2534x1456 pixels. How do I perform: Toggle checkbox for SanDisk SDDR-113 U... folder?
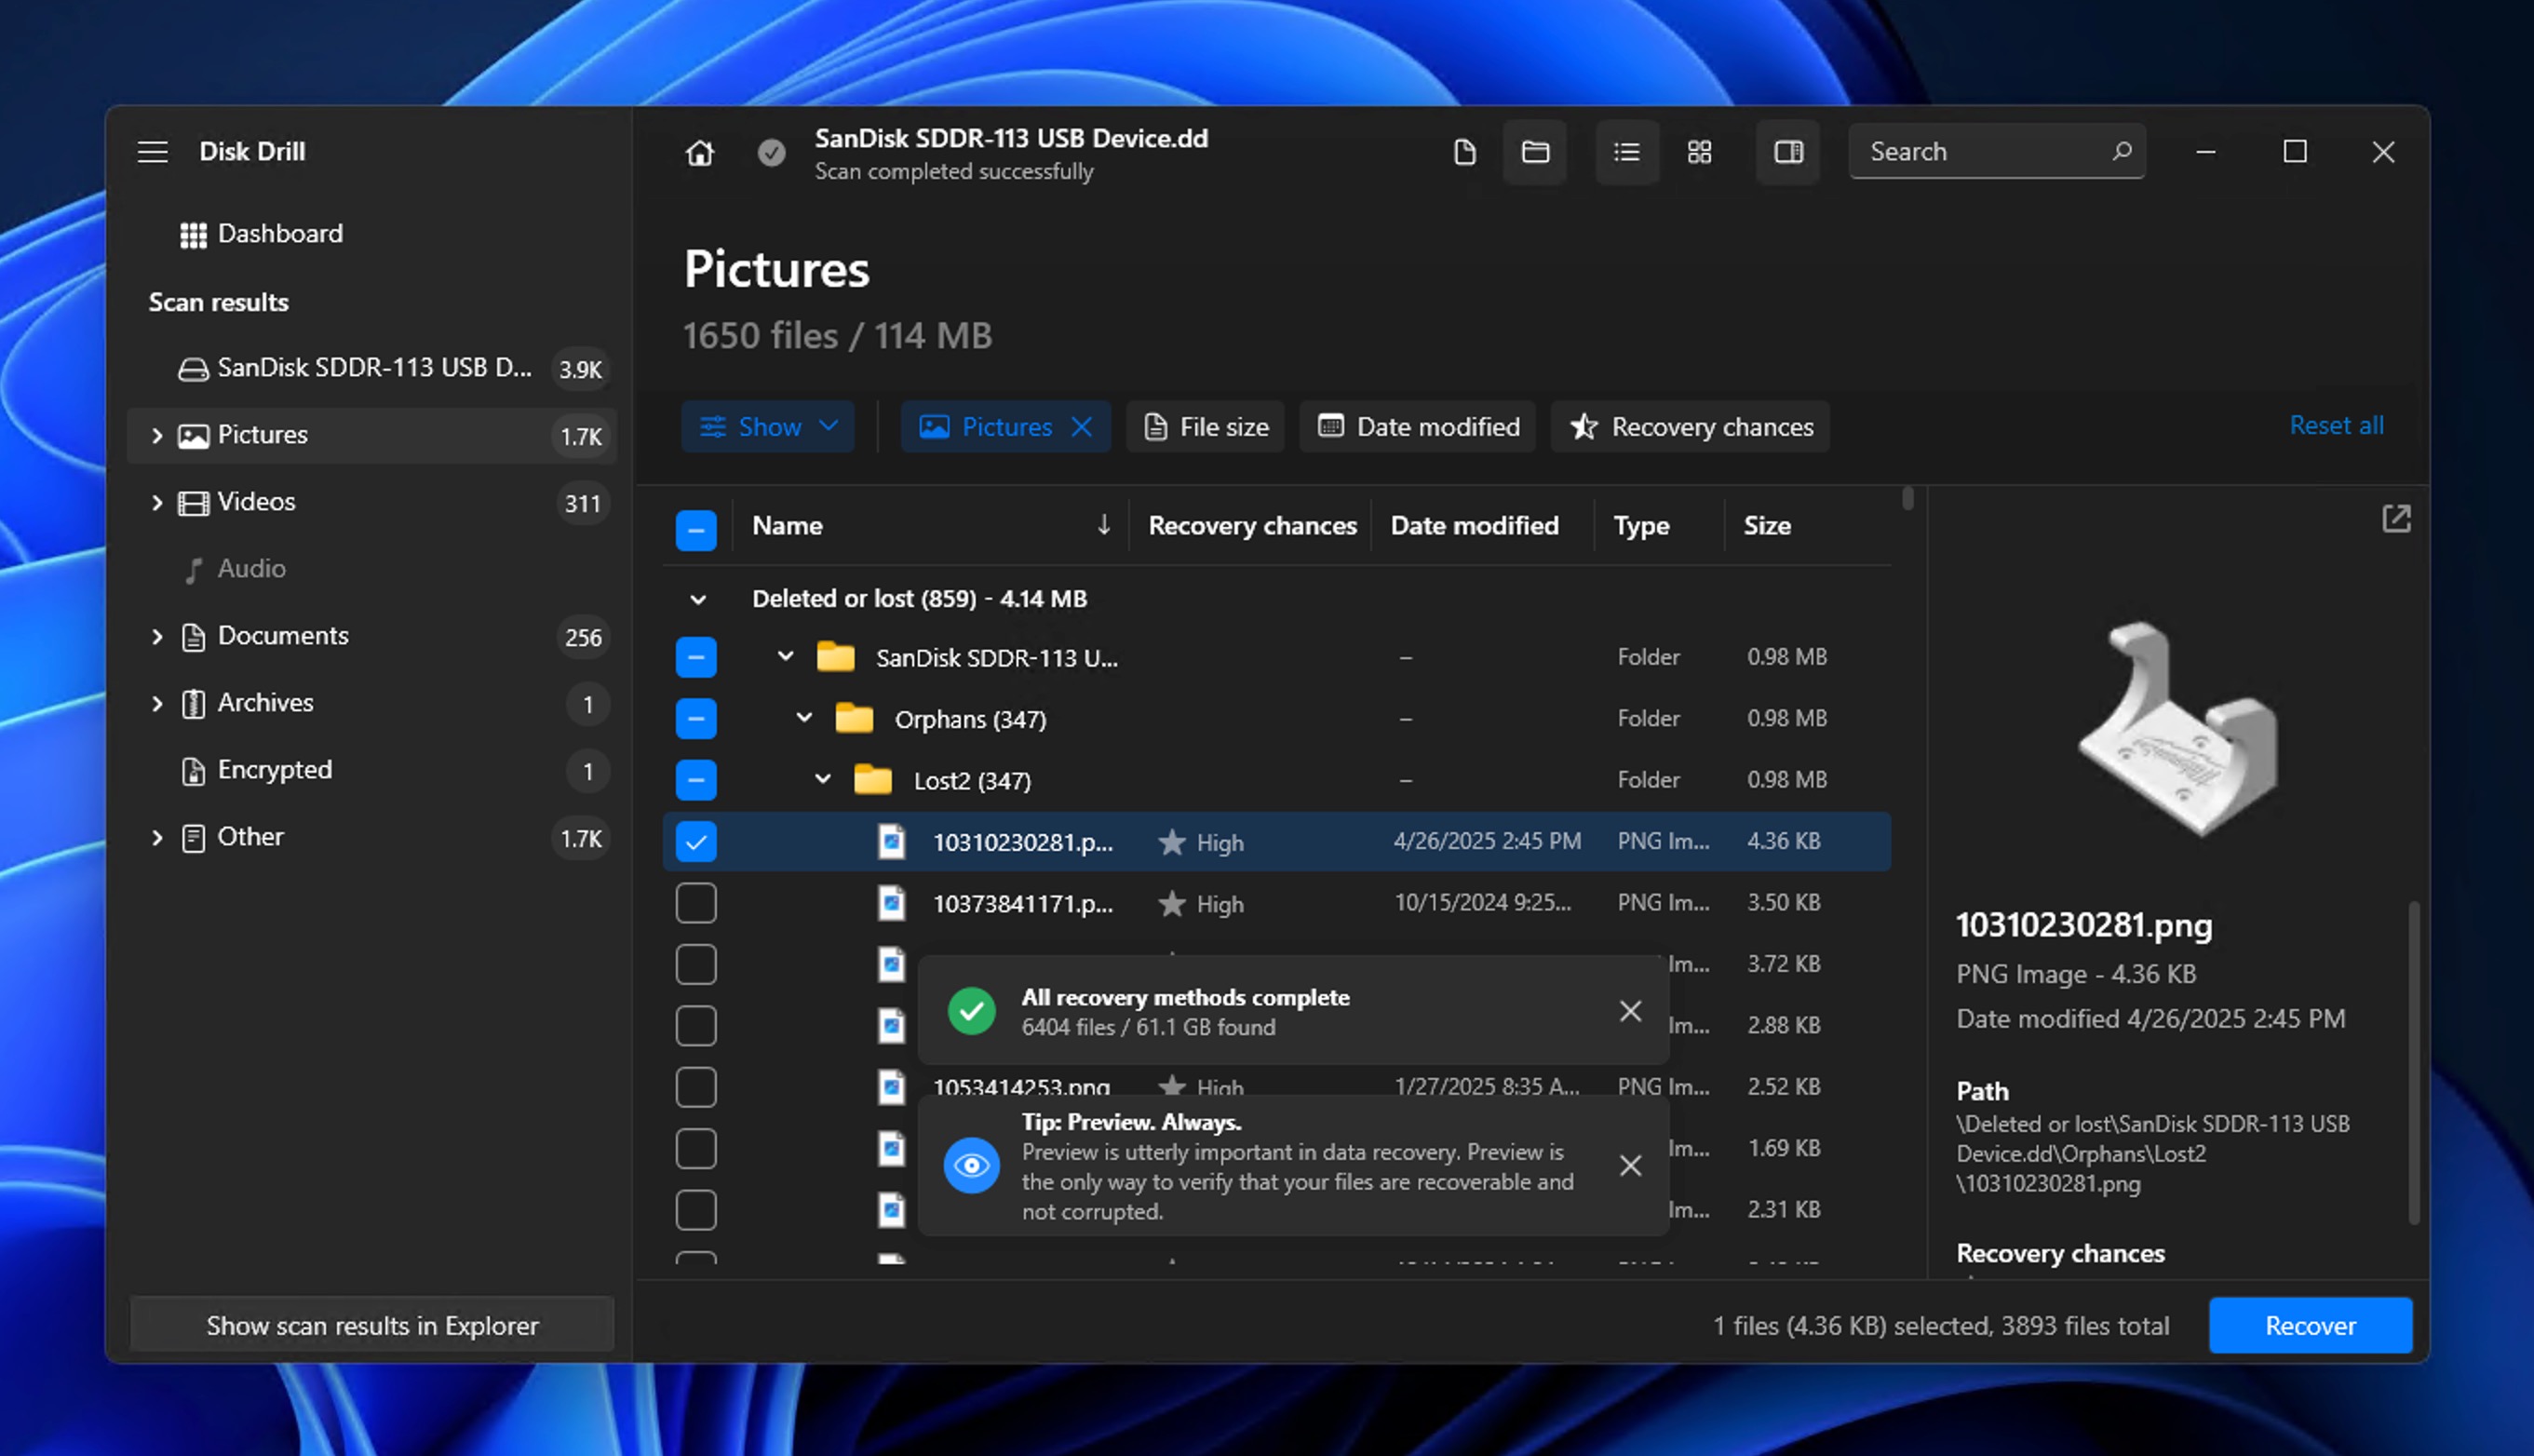tap(696, 657)
